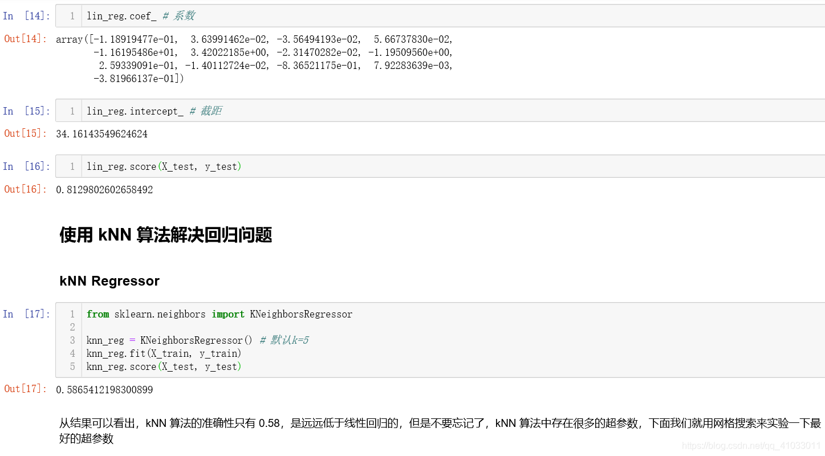Viewport: 825px width, 456px height.
Task: Click the score output 0.8129802602658492
Action: [x=104, y=190]
